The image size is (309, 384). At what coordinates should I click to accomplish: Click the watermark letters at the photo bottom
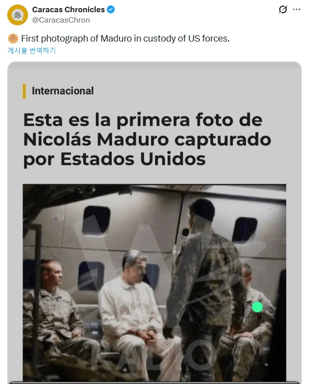[152, 357]
